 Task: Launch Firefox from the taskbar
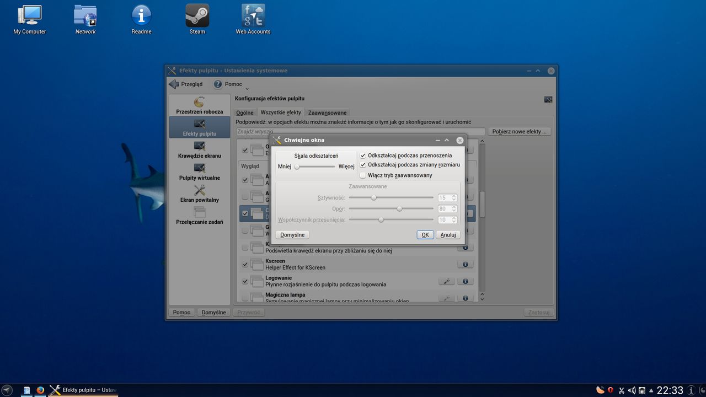coord(40,390)
